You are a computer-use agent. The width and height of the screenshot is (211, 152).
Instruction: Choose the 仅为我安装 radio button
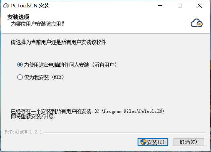pos(20,77)
